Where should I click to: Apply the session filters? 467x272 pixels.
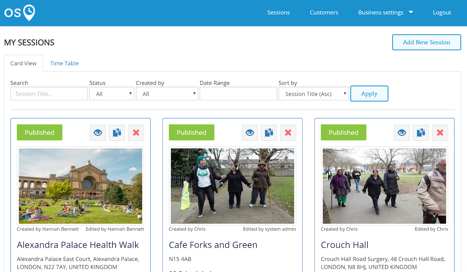pos(369,94)
